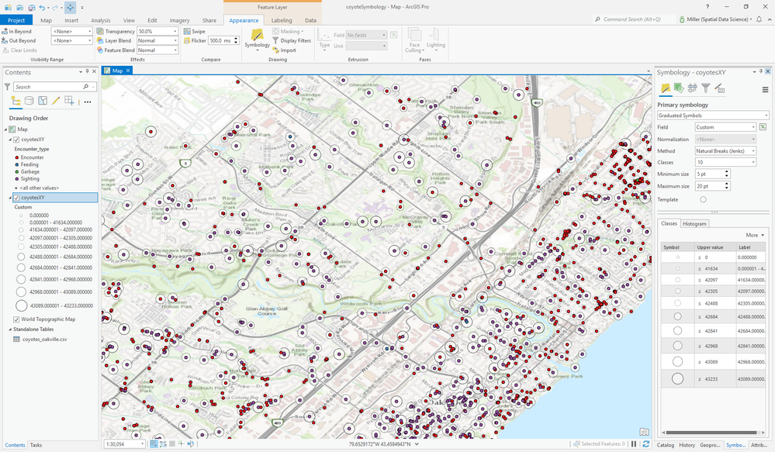Viewport: 775px width, 452px height.
Task: Click Import symbology in the ribbon
Action: click(x=284, y=50)
